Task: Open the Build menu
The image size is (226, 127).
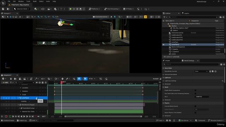Action: 35,1
